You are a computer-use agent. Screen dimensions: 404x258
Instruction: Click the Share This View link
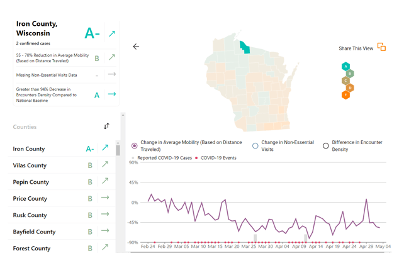tap(356, 48)
